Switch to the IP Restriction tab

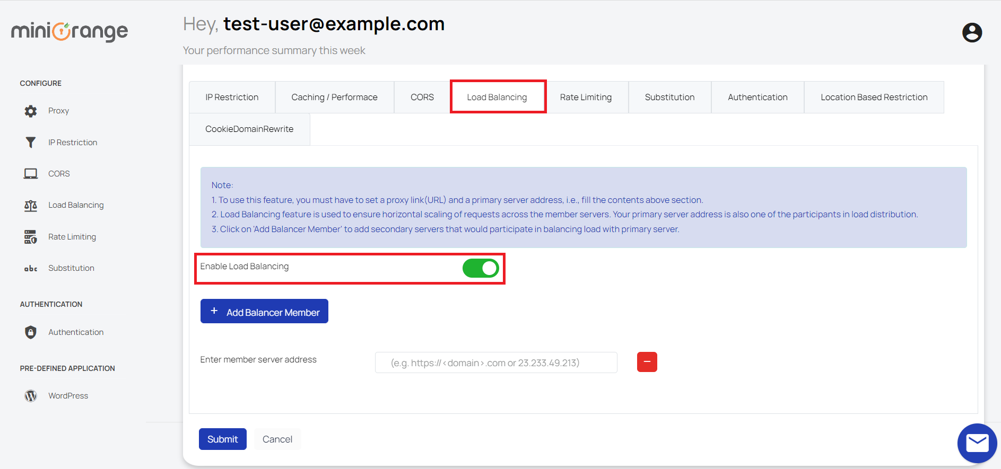tap(232, 97)
